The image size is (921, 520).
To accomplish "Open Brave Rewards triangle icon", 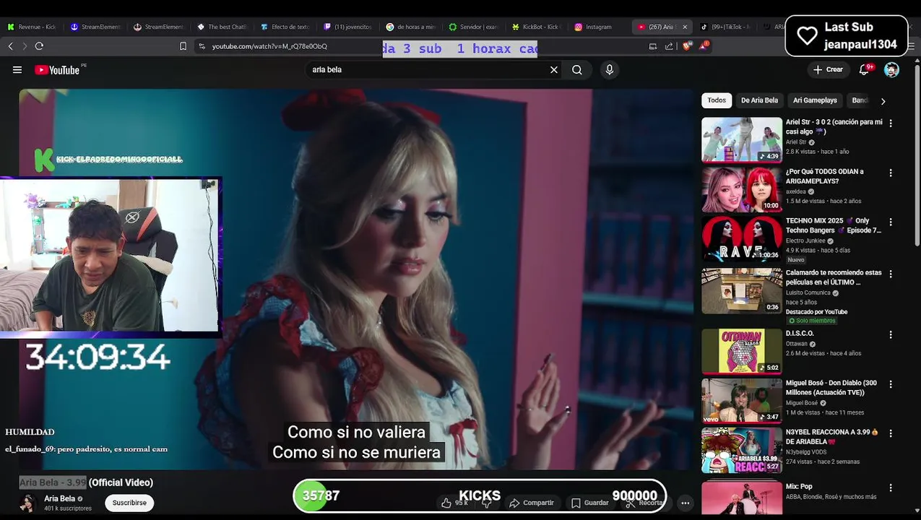I will [704, 46].
